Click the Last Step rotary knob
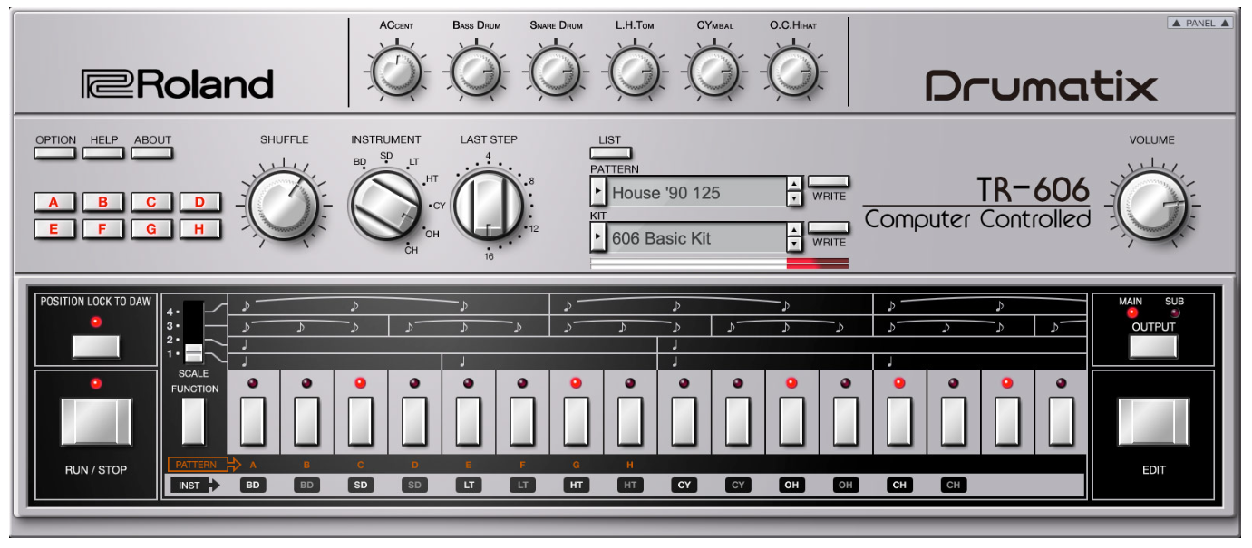This screenshot has height=548, width=1252. tap(489, 205)
